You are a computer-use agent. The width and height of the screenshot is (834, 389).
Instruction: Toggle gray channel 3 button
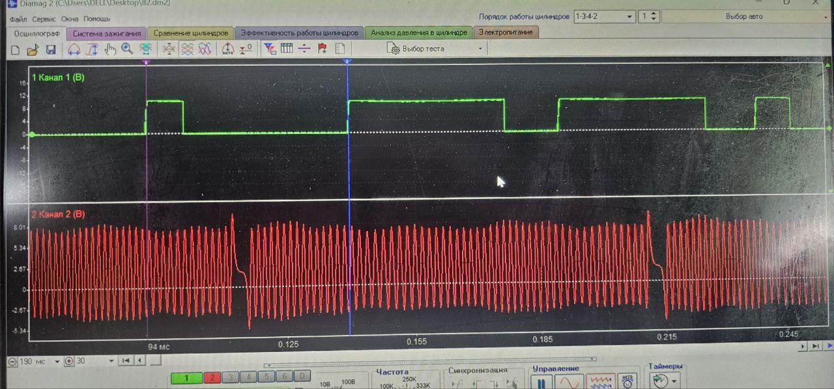pos(231,377)
